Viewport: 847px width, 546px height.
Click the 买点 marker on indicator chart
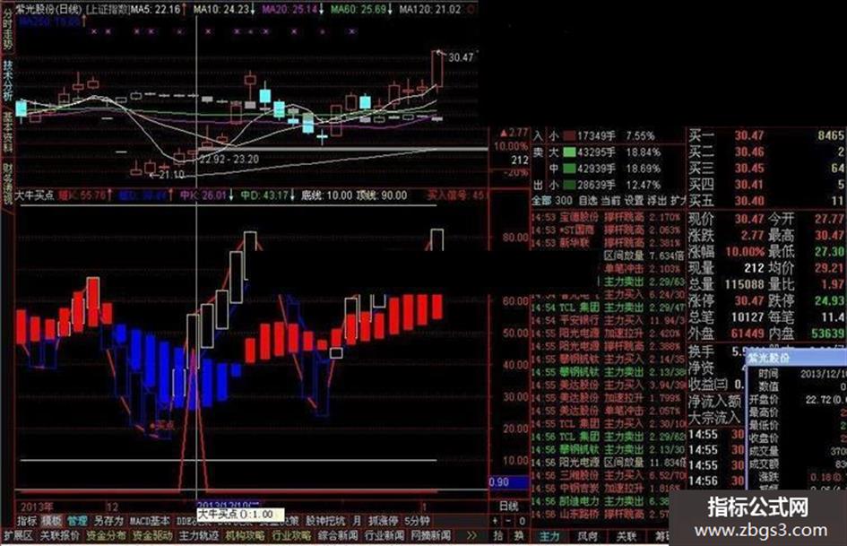pyautogui.click(x=164, y=426)
